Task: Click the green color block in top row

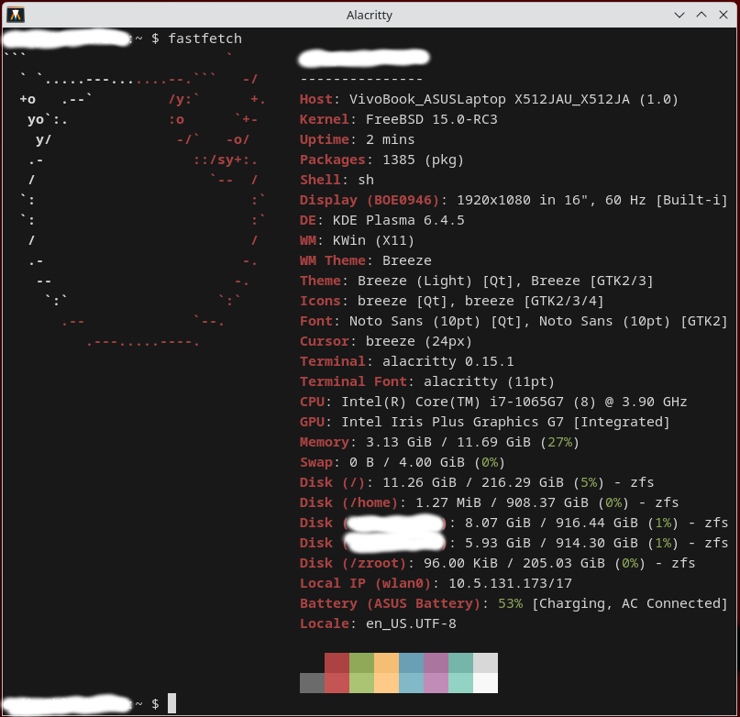Action: pyautogui.click(x=361, y=663)
